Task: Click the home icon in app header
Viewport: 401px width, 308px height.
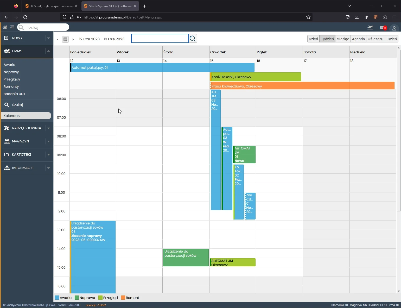Action: click(5, 27)
